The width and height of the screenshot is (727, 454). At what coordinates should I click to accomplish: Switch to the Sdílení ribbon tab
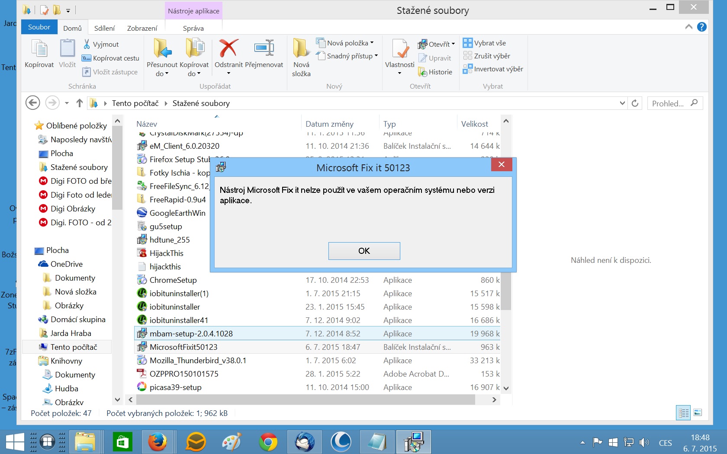(105, 28)
